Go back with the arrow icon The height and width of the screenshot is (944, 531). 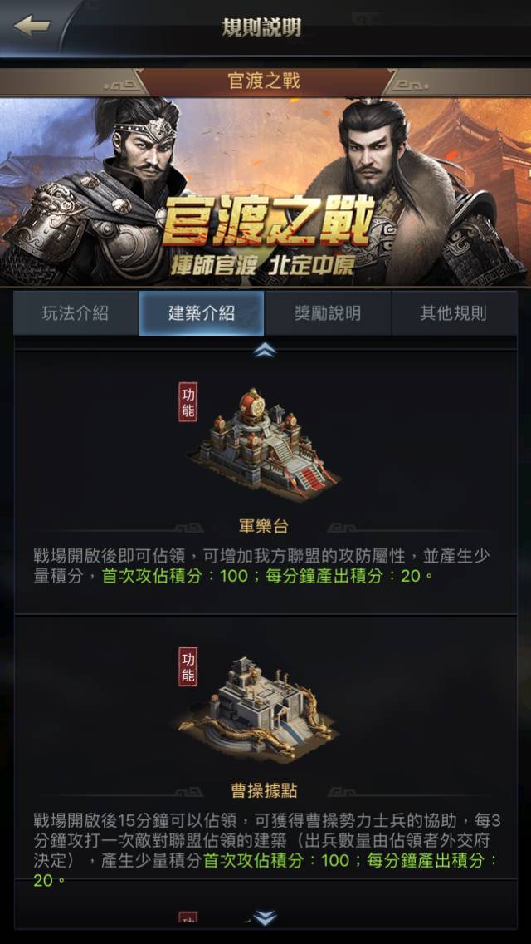click(32, 26)
